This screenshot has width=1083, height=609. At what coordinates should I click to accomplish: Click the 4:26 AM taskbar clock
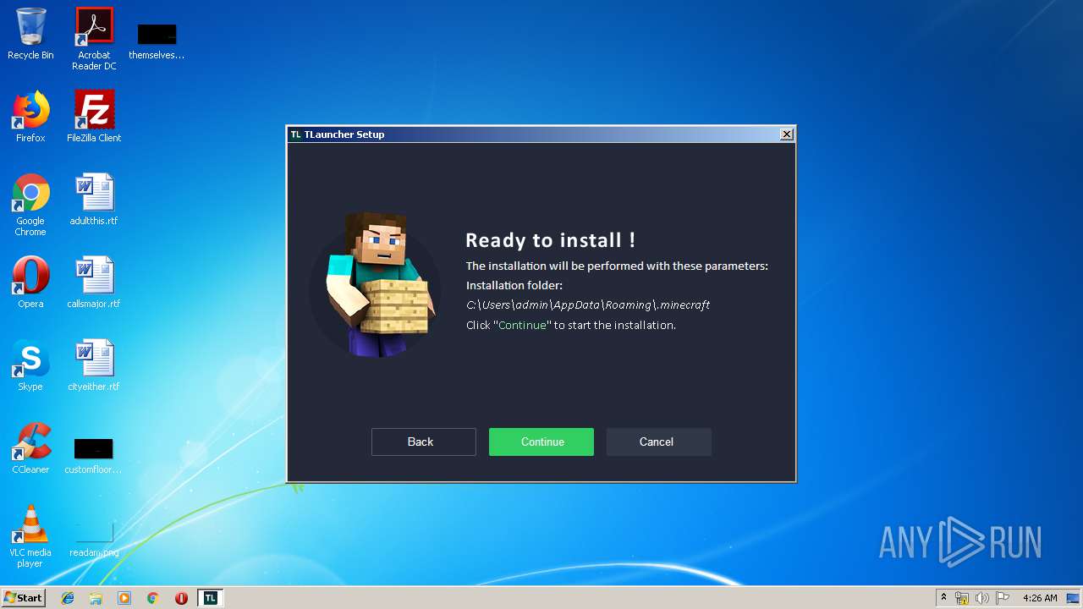coord(1040,598)
